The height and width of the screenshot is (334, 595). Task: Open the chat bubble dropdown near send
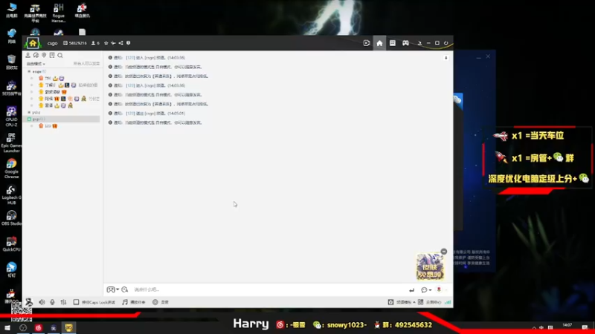click(426, 290)
